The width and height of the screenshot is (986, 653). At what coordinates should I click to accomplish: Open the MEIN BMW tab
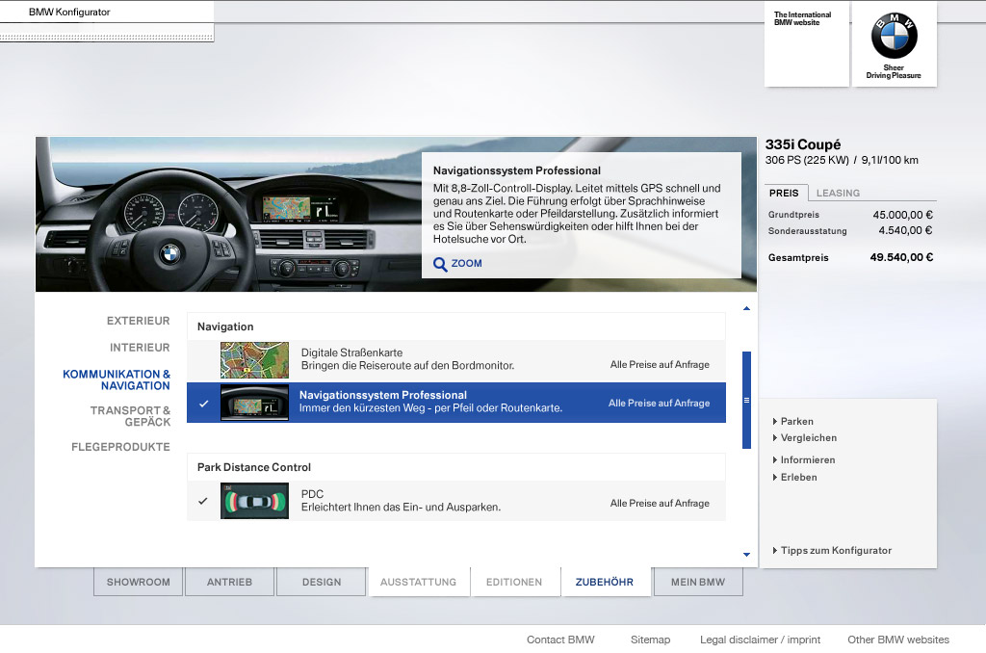[698, 582]
